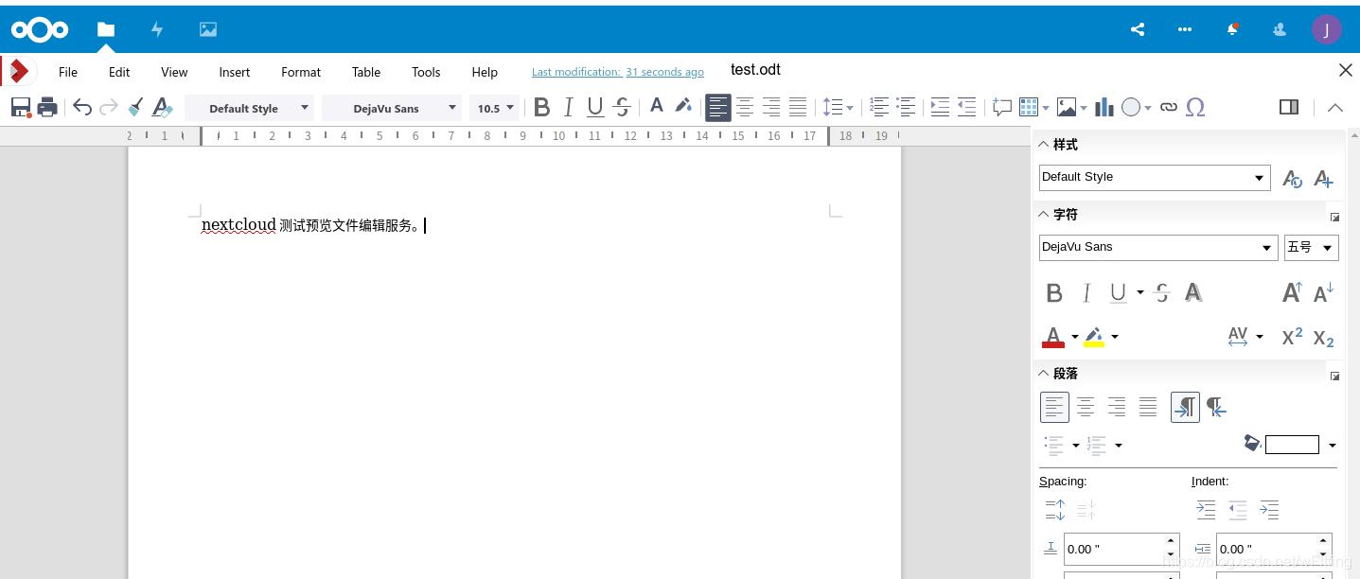Open the user avatar J menu

pos(1327,29)
